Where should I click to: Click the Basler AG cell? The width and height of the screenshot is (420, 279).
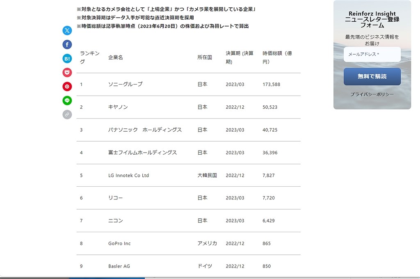[119, 266]
